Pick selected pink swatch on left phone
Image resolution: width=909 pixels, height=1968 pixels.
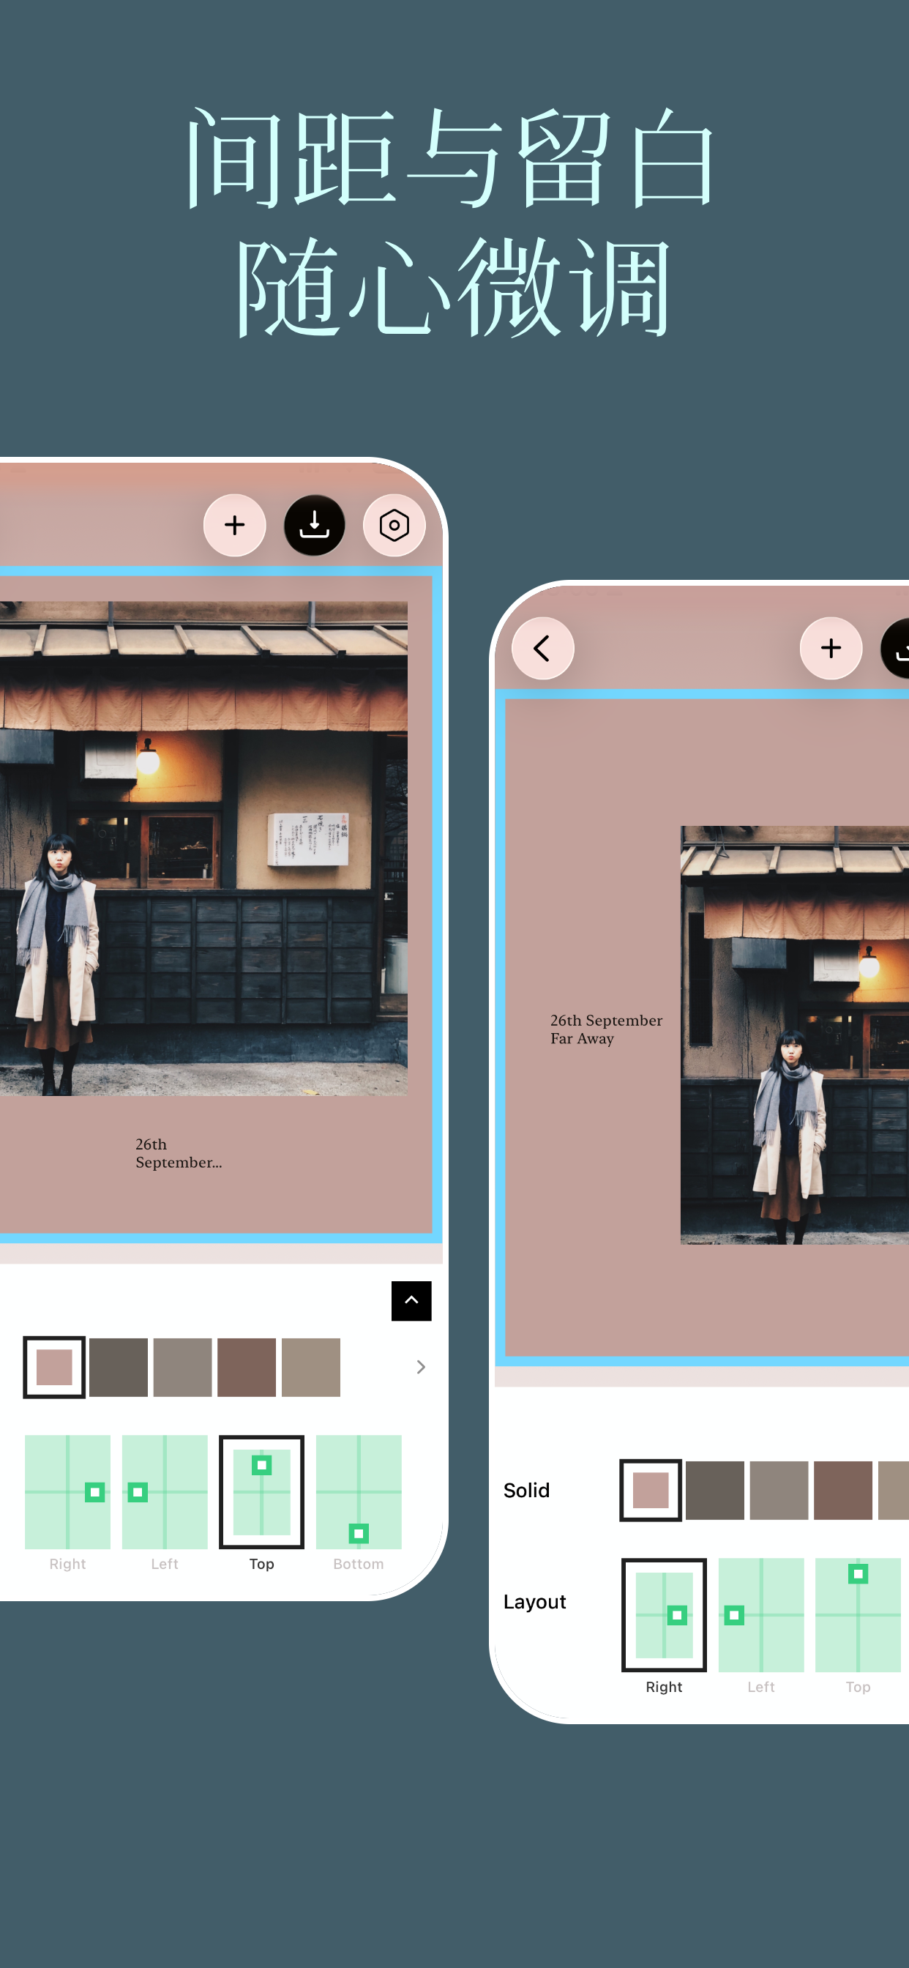pyautogui.click(x=54, y=1367)
